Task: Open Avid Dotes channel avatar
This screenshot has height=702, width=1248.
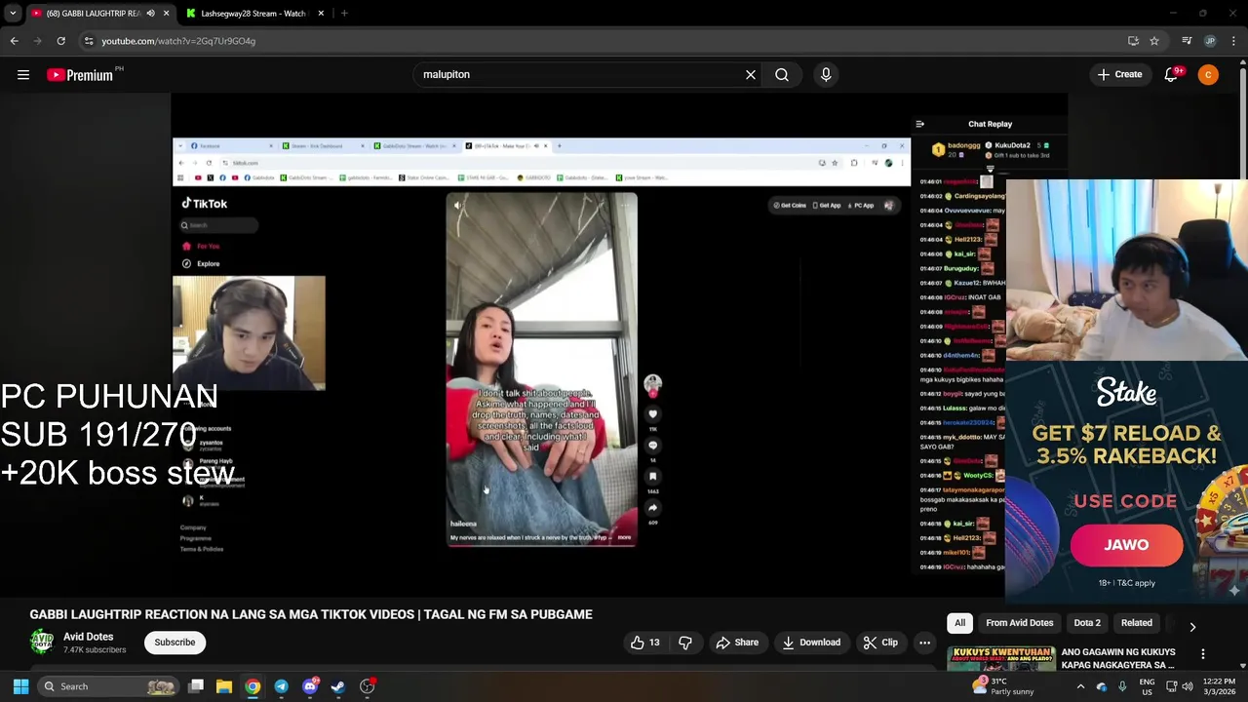Action: click(42, 642)
